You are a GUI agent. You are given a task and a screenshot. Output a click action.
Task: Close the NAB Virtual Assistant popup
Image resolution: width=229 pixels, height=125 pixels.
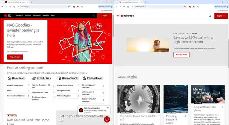point(108,108)
